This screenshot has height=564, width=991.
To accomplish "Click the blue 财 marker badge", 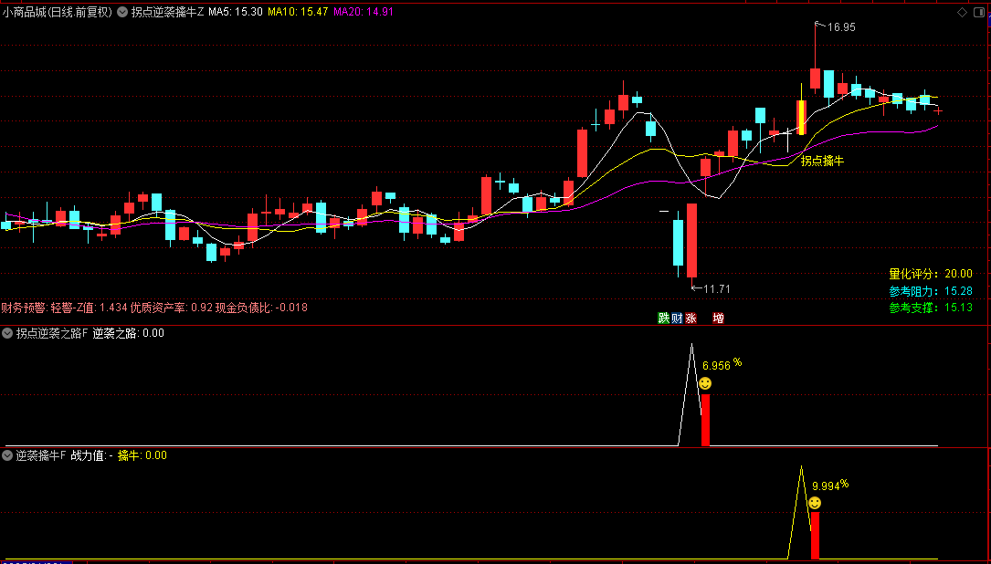I will (x=677, y=319).
